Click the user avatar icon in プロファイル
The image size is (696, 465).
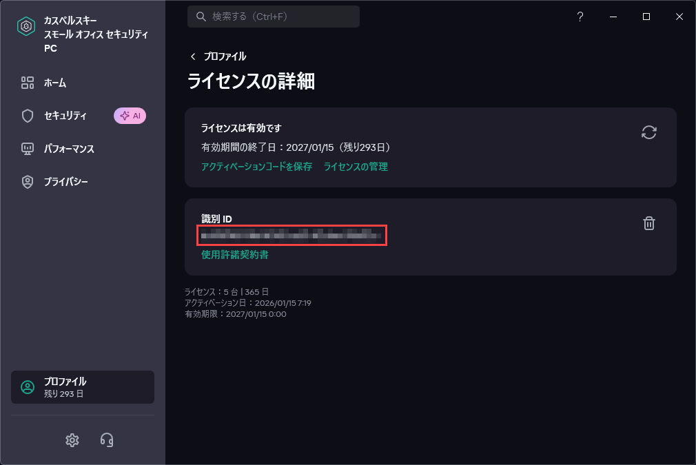pos(28,387)
